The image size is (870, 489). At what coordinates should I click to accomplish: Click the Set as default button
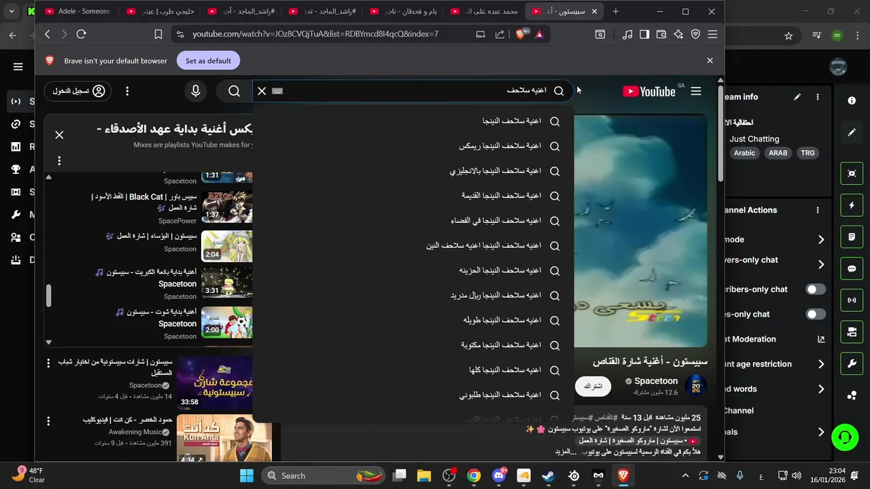tap(208, 60)
